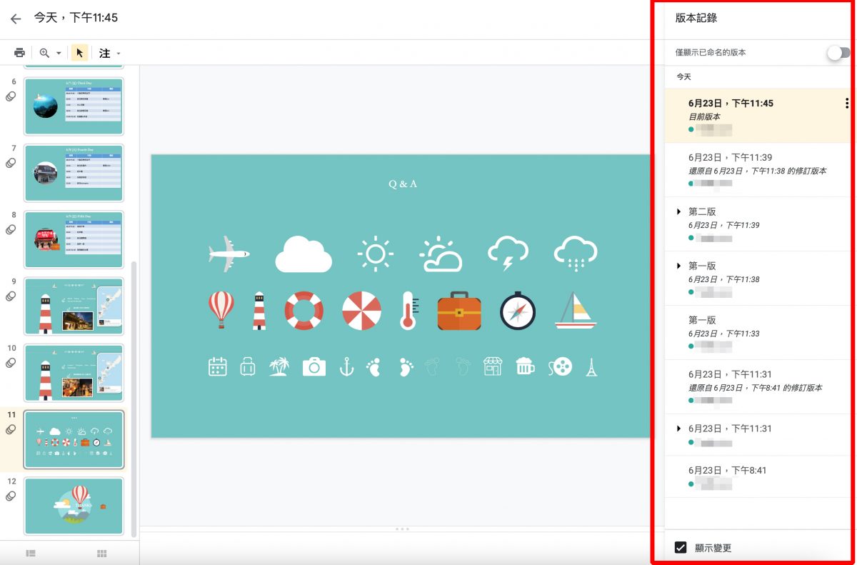Select 第一版 version from 下午11:33
The width and height of the screenshot is (857, 565).
pyautogui.click(x=759, y=333)
